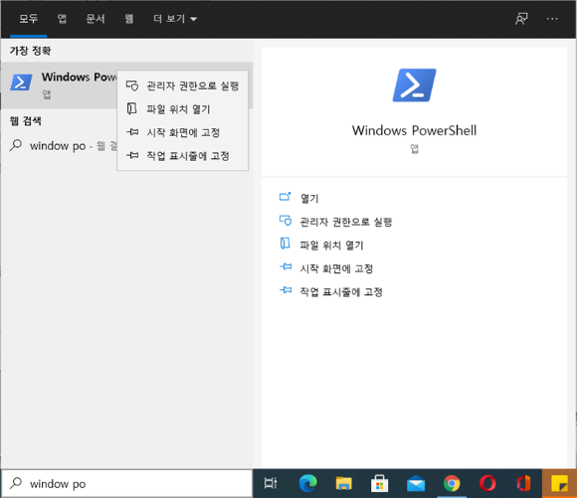The width and height of the screenshot is (577, 498).
Task: Open Microsoft Store from the taskbar
Action: [379, 483]
